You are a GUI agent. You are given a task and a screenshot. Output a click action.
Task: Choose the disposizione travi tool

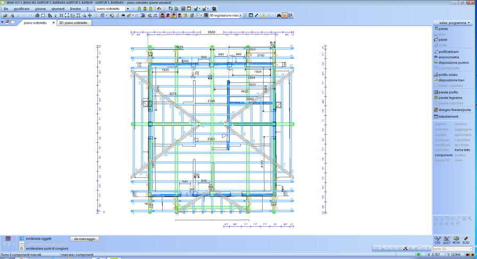click(451, 80)
